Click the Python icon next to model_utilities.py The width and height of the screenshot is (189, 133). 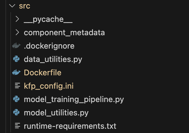click(x=16, y=113)
